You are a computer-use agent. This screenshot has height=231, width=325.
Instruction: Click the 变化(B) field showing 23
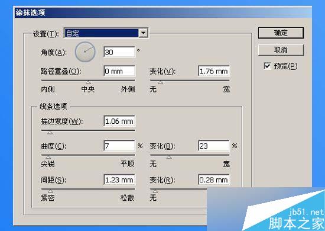click(x=214, y=146)
